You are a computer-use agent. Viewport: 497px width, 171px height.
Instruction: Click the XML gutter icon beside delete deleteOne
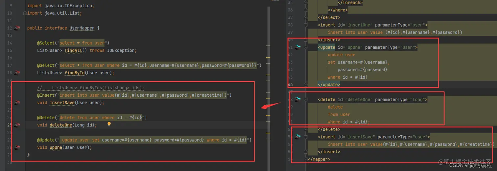point(298,99)
